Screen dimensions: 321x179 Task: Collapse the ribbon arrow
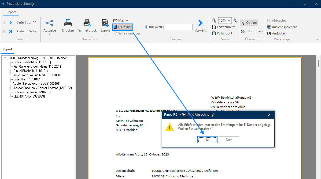point(318,40)
